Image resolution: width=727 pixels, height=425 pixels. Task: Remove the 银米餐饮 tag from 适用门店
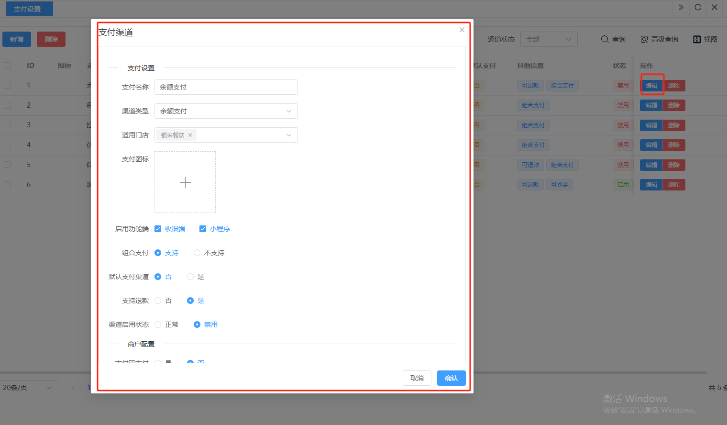click(190, 135)
